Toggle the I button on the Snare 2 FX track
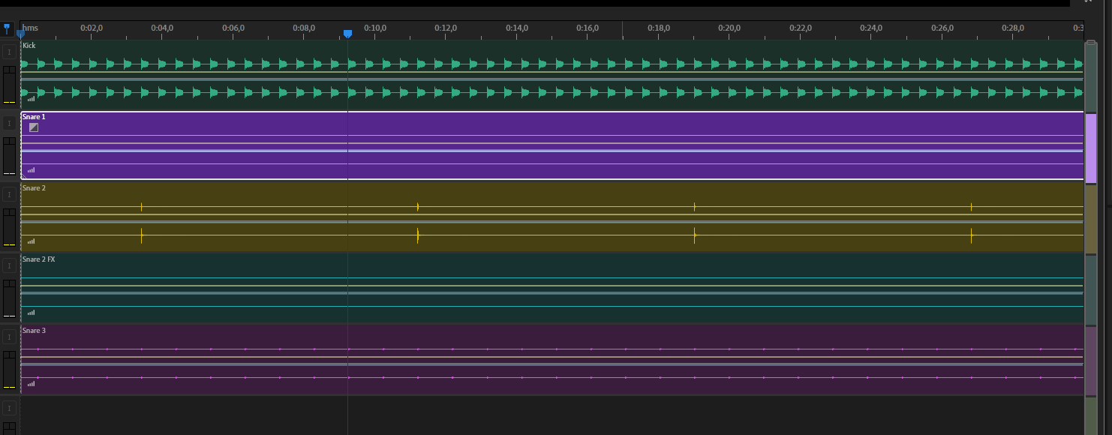1112x435 pixels. point(9,265)
